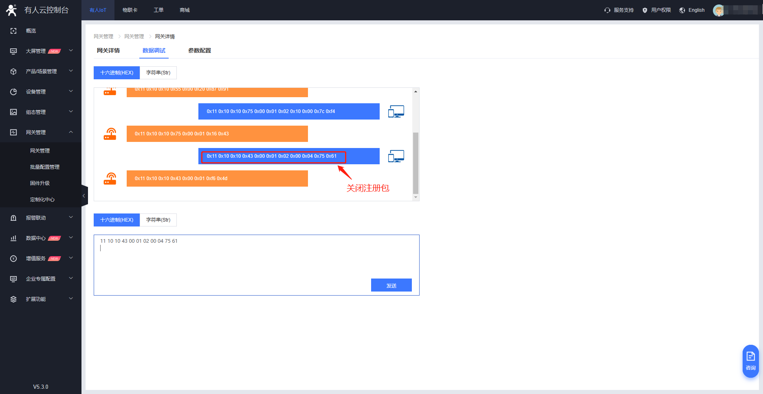Viewport: 763px width, 394px height.
Task: Select 十六进制(HEX) mode for send box
Action: (x=117, y=220)
